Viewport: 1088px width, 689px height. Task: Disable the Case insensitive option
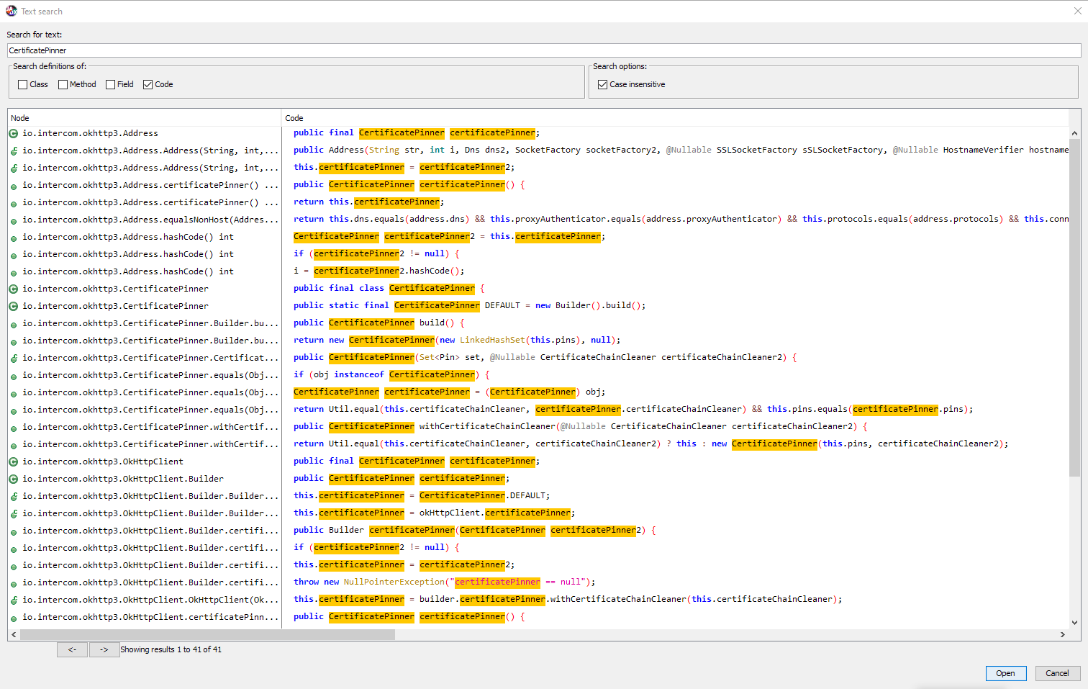[602, 84]
